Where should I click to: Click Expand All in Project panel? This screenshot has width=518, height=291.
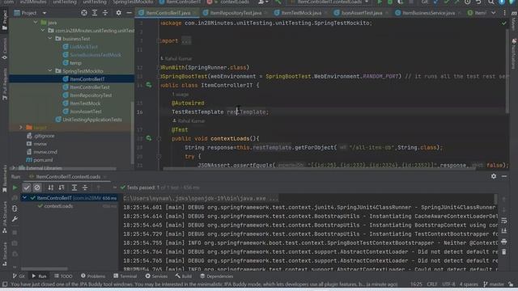coord(95,13)
